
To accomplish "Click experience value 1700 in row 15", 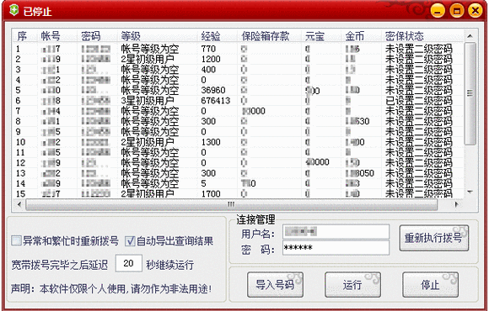I will coord(211,194).
